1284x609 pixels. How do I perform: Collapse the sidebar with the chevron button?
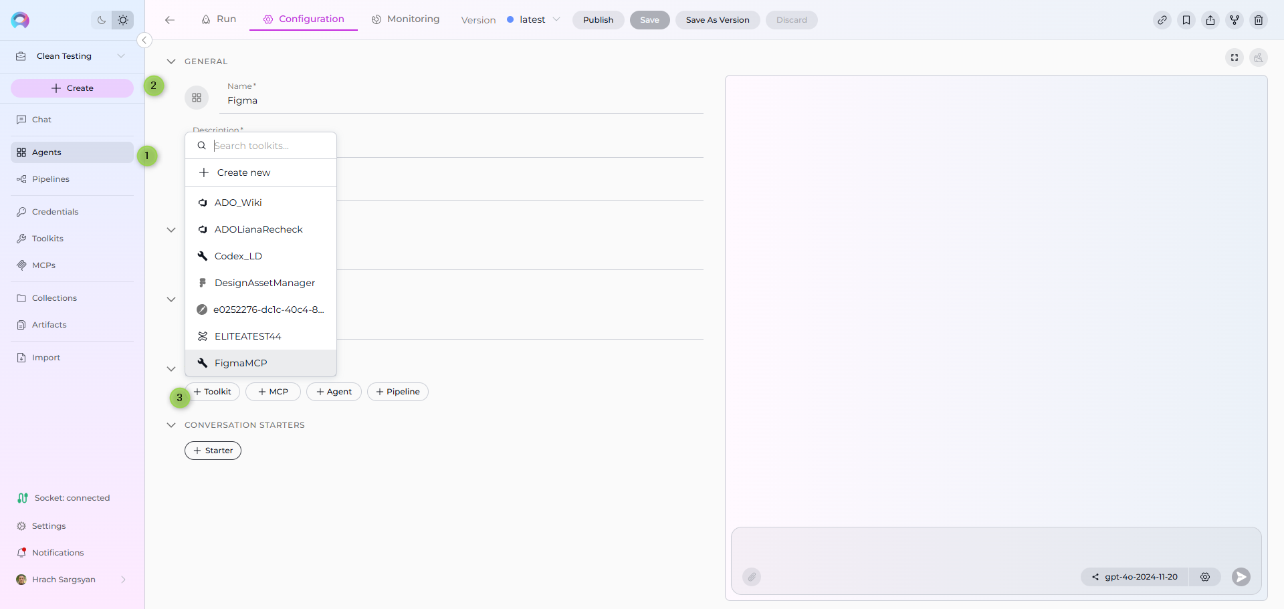(144, 40)
